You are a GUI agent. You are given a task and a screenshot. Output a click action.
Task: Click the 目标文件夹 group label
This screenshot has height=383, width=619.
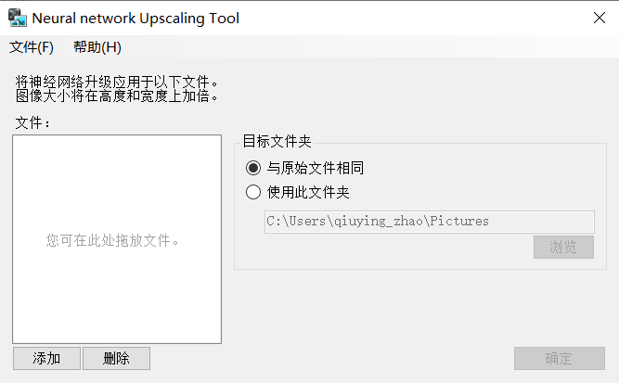click(x=277, y=141)
